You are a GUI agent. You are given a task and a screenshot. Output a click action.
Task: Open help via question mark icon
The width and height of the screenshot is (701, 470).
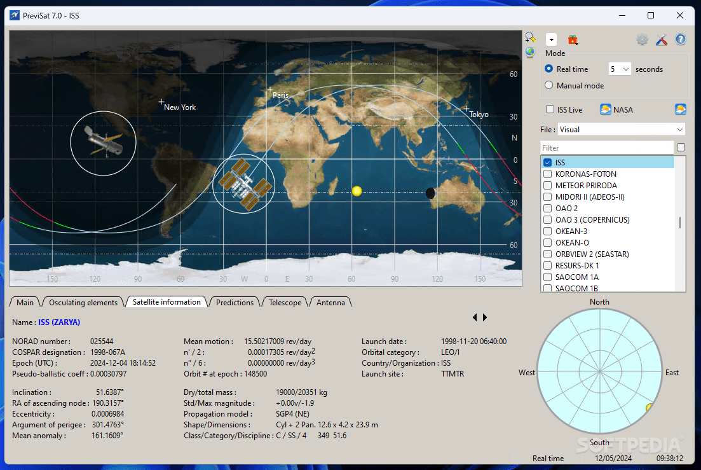click(681, 39)
